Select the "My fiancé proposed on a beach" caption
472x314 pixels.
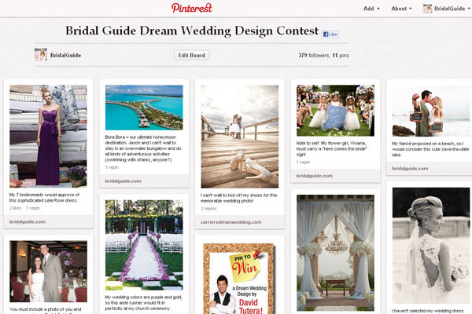click(430, 149)
